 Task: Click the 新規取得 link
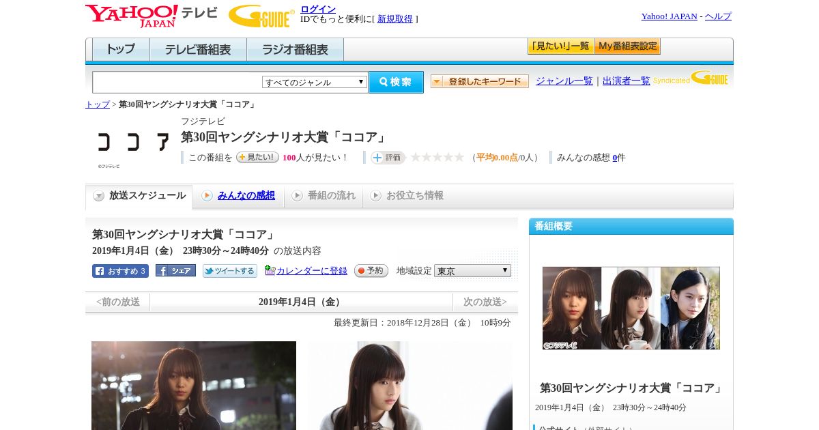395,19
